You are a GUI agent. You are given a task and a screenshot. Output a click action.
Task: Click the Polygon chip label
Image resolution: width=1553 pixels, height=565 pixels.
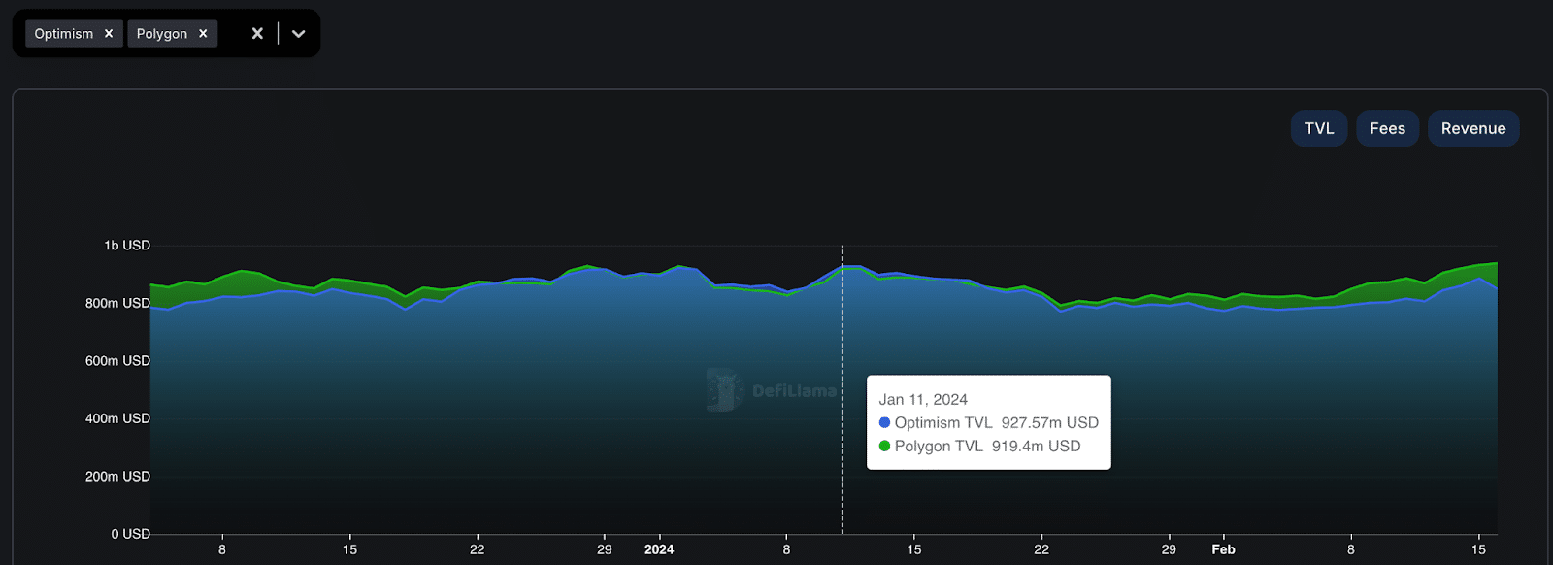pyautogui.click(x=162, y=34)
